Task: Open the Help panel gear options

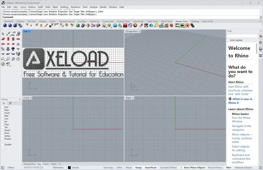Action: click(x=260, y=31)
